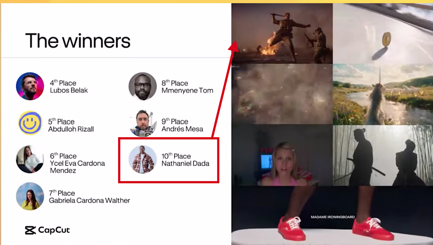Click "The winners" heading
The image size is (433, 245).
[x=78, y=41]
